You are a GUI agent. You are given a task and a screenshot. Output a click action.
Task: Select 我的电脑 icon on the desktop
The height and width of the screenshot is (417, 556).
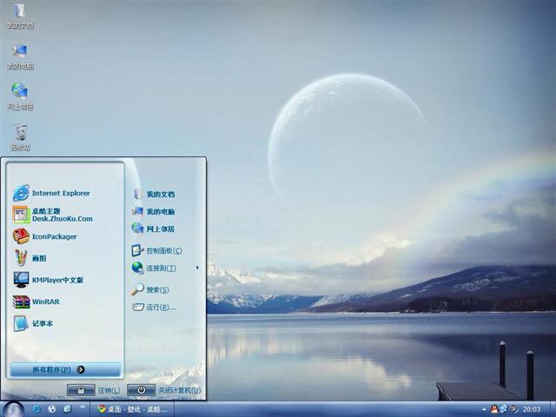20,56
